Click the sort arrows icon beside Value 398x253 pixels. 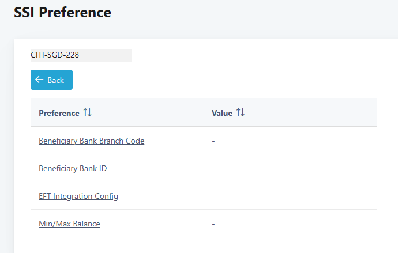[x=241, y=113]
